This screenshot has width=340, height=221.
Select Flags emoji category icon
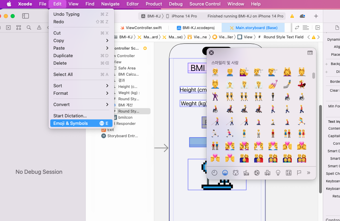[x=299, y=173]
